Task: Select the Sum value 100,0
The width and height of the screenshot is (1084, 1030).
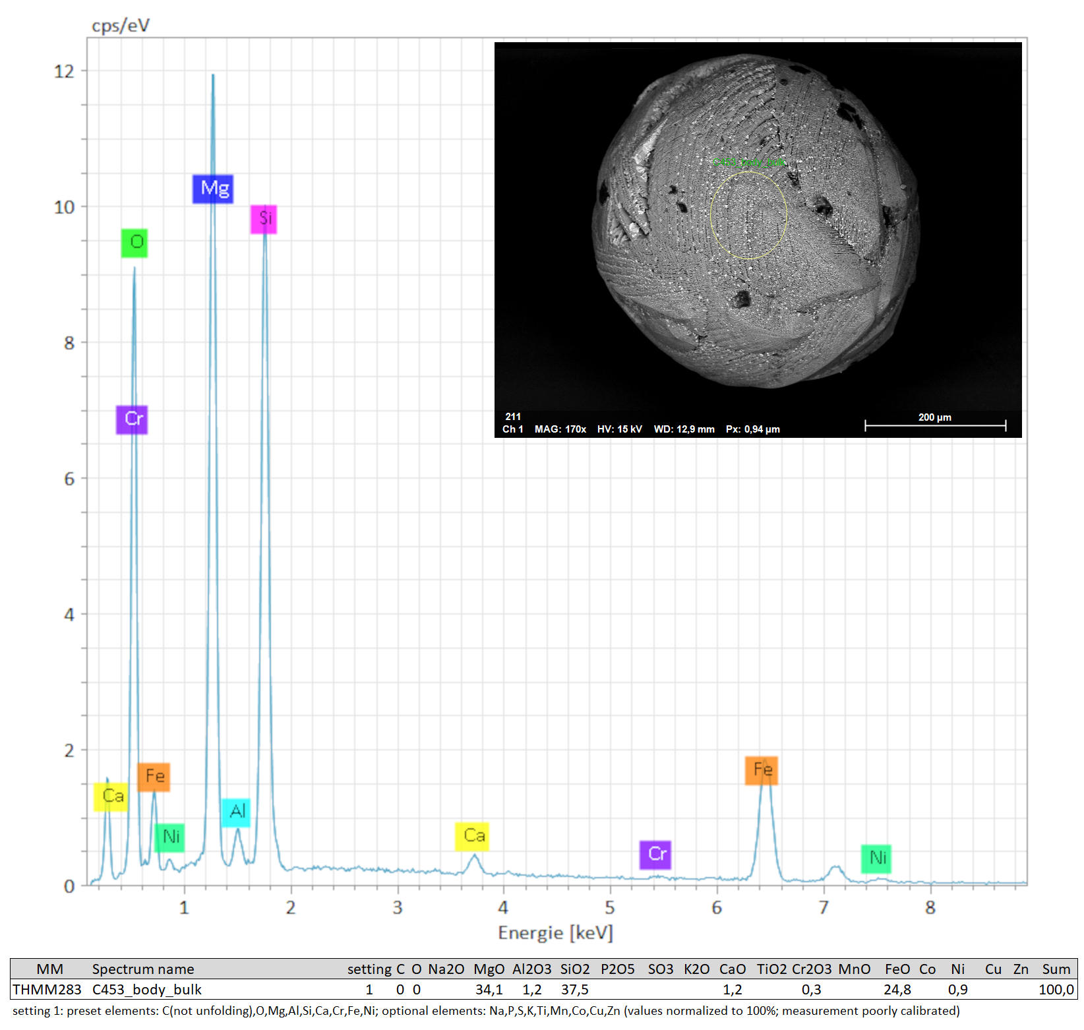Action: coord(1056,989)
